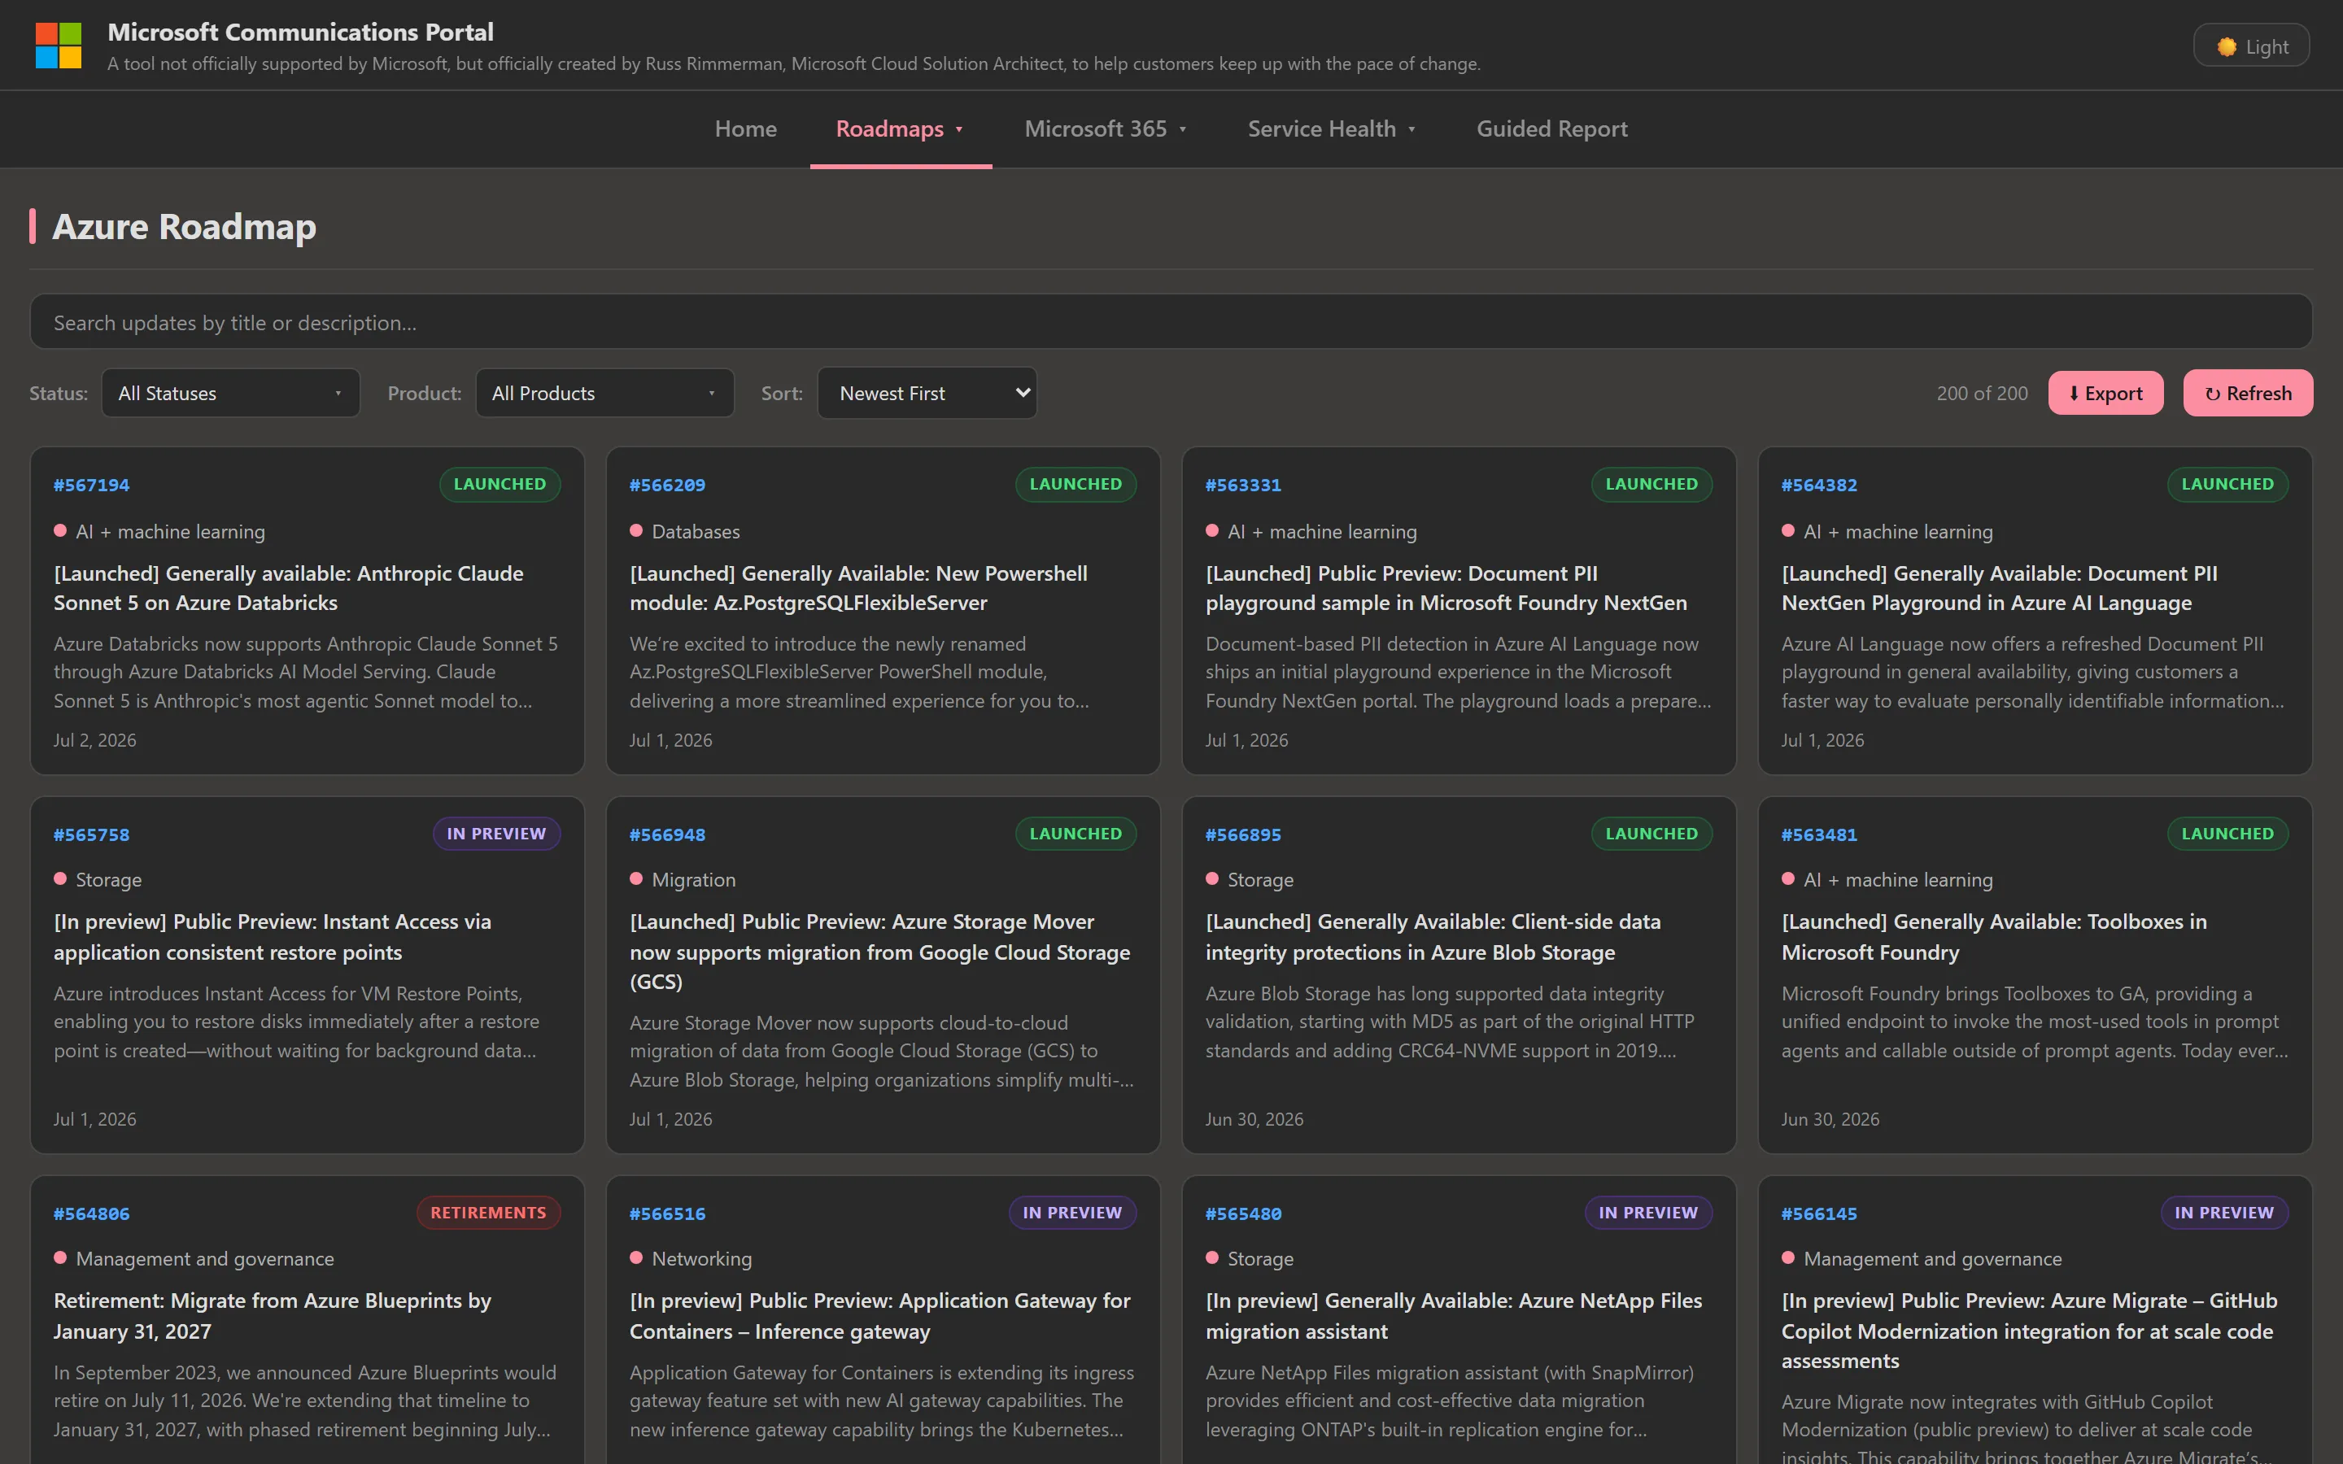
Task: Click Jun 30, 2026 date on card #566895
Action: click(1254, 1118)
